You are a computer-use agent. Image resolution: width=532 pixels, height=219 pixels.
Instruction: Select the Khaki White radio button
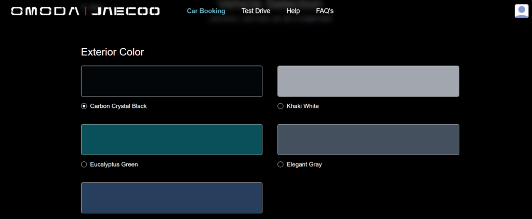coord(281,106)
